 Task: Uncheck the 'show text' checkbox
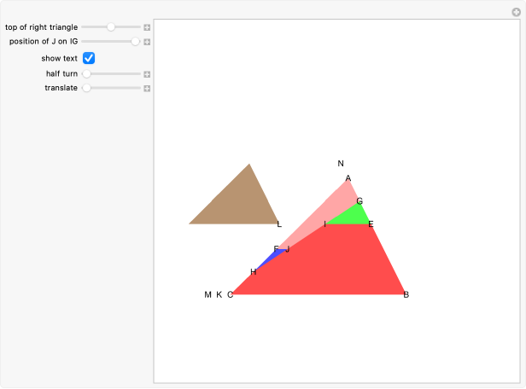[89, 58]
